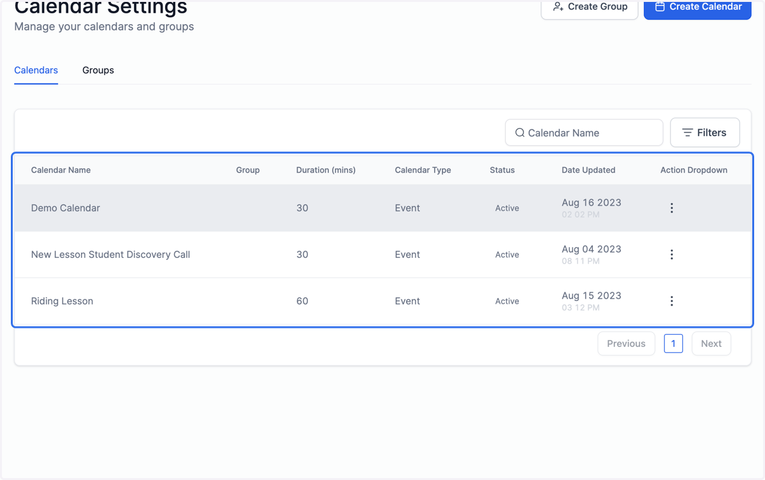Open actions menu for Riding Lesson
The width and height of the screenshot is (765, 480).
pos(671,301)
